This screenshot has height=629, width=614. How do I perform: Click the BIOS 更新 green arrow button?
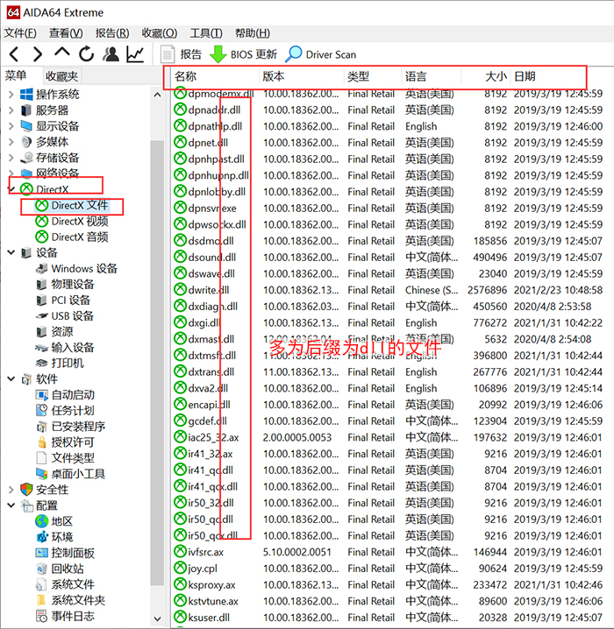[243, 54]
